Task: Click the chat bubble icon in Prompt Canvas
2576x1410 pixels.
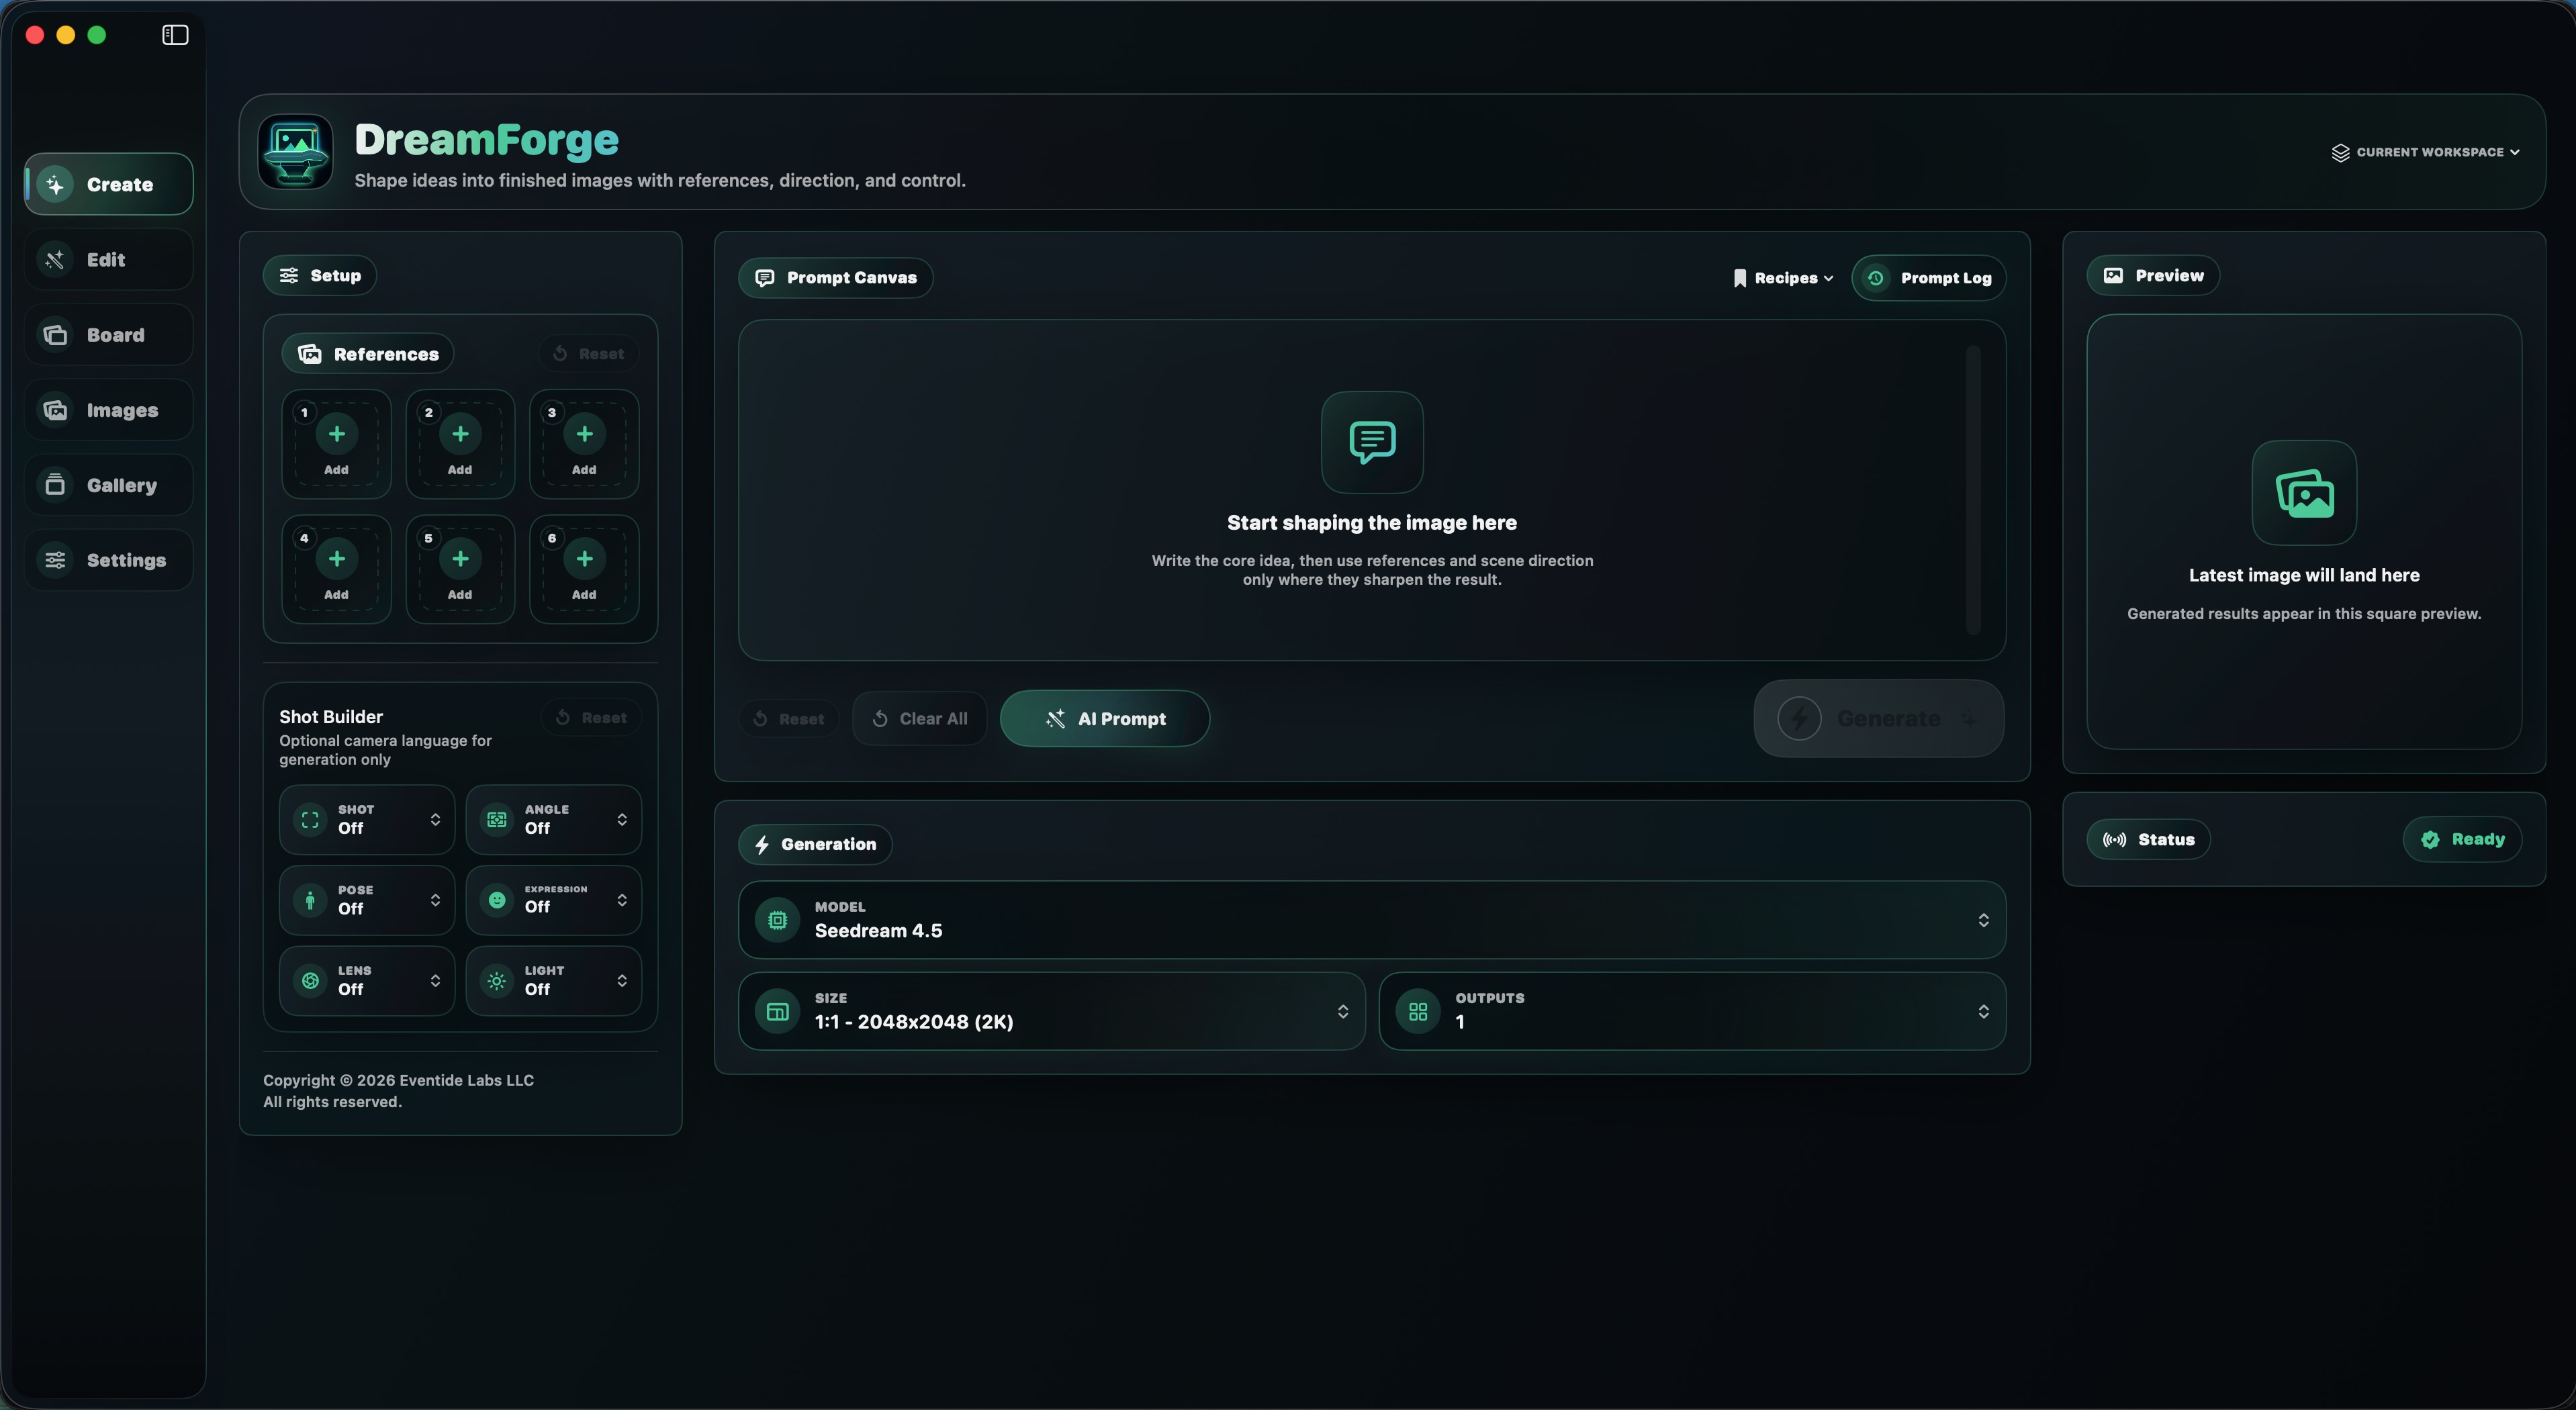Action: pyautogui.click(x=1372, y=442)
